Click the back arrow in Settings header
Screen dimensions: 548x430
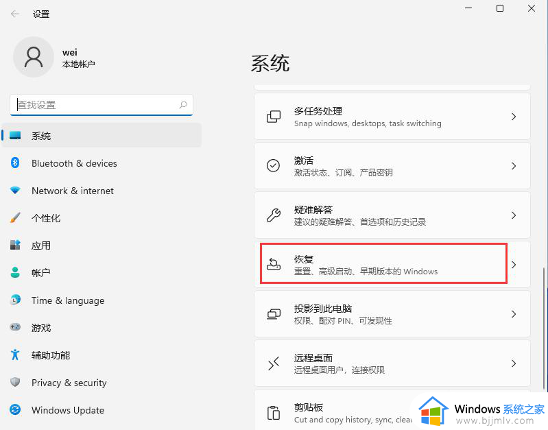pos(14,14)
